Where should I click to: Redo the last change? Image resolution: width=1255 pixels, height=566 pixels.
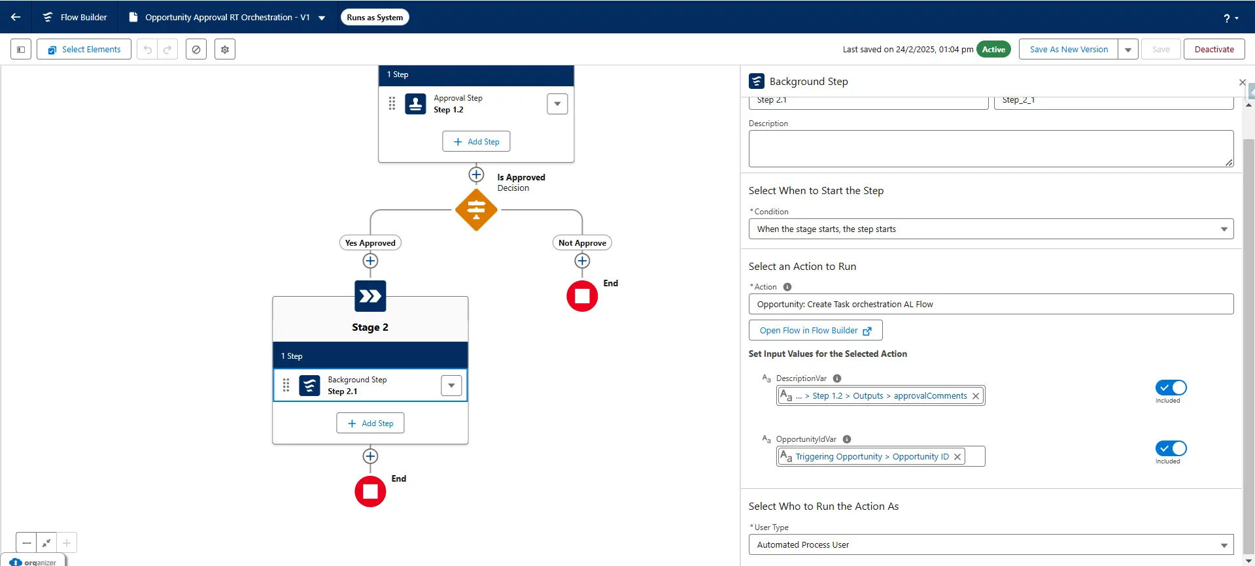click(x=167, y=49)
